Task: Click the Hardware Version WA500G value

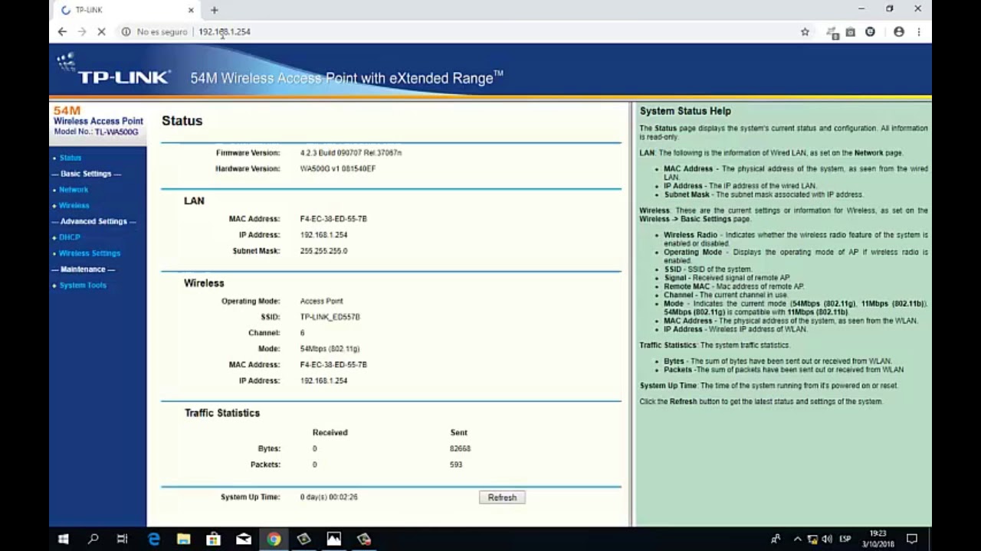Action: (338, 169)
